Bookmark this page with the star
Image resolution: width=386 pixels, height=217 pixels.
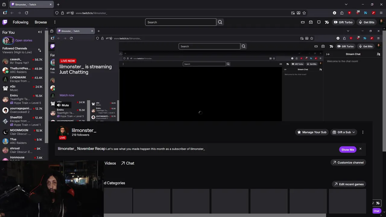[x=304, y=13]
